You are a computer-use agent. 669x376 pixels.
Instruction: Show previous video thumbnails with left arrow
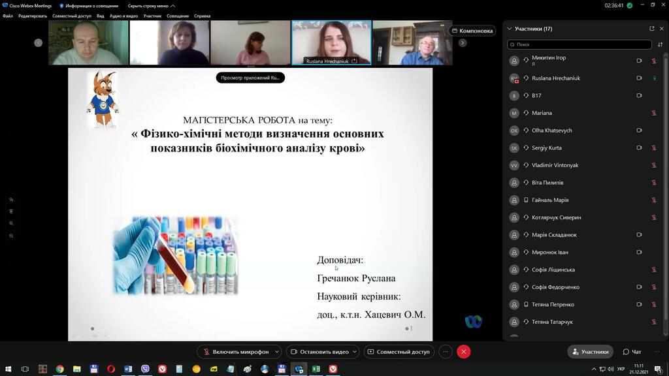point(39,42)
